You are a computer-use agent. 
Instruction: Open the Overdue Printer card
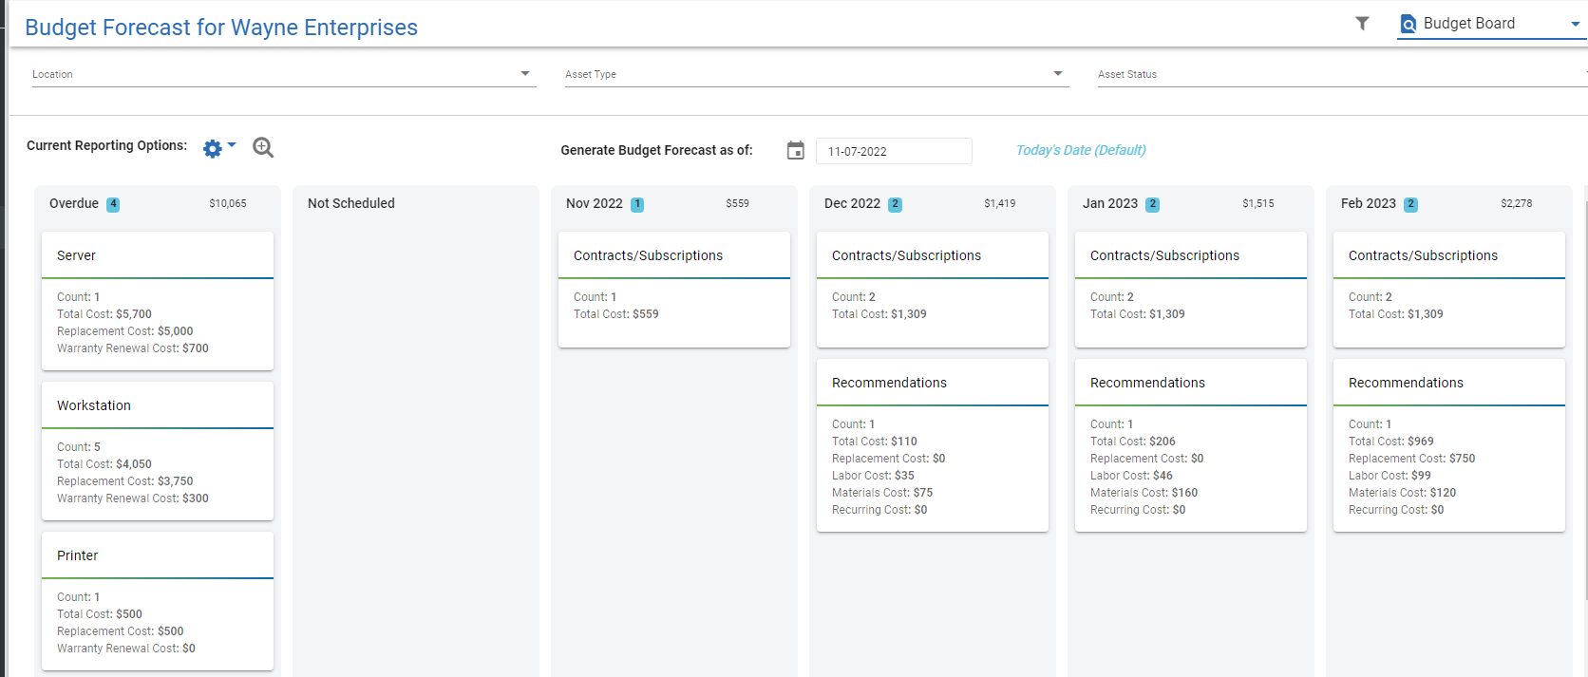(x=158, y=600)
